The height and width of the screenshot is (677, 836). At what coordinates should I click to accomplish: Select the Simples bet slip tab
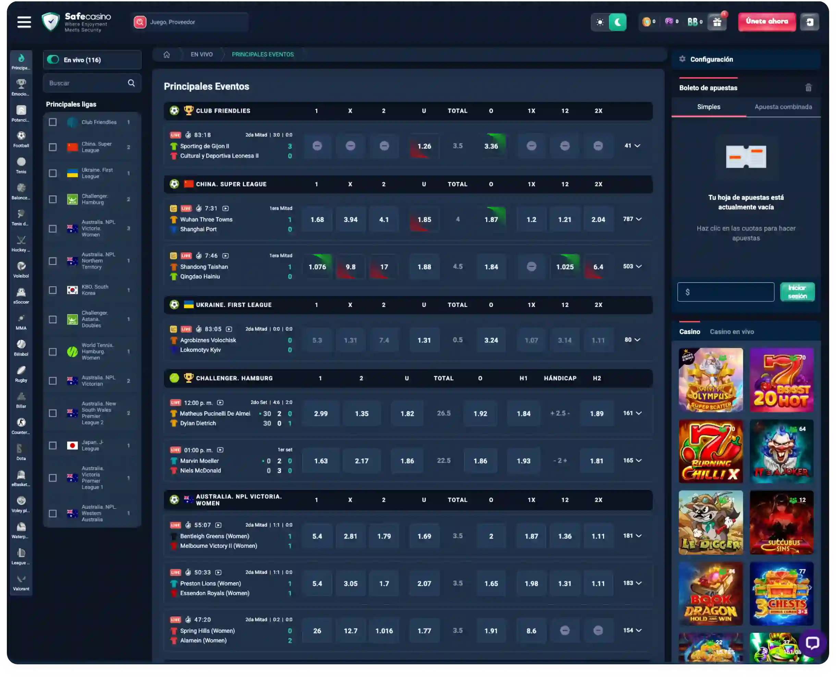(x=709, y=107)
